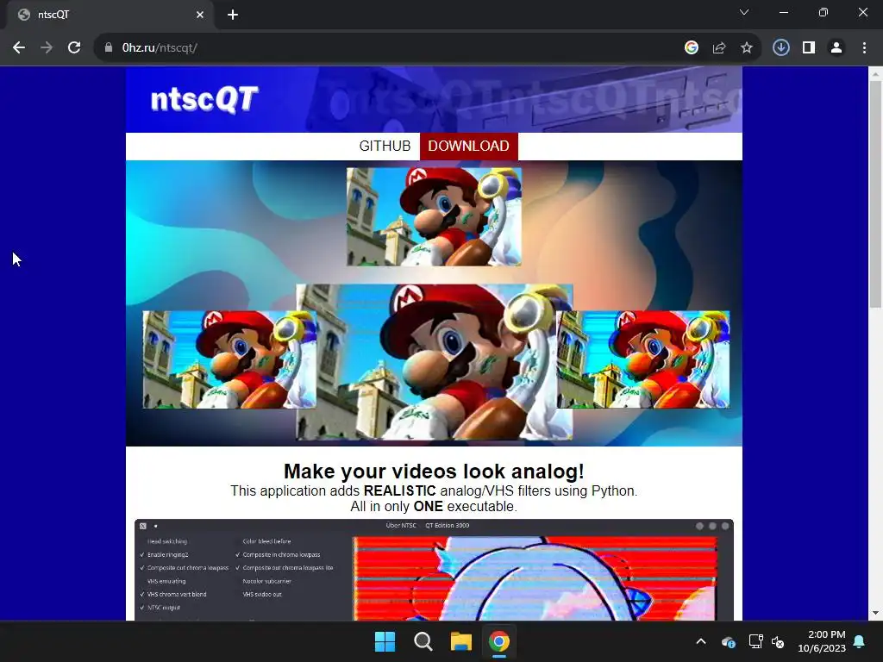Viewport: 883px width, 662px height.
Task: Open the Windows Start menu
Action: 385,641
